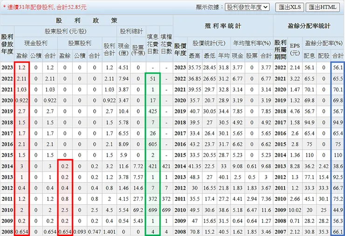Click the 股利政策 header
This screenshot has height=236, width=345.
86,20
